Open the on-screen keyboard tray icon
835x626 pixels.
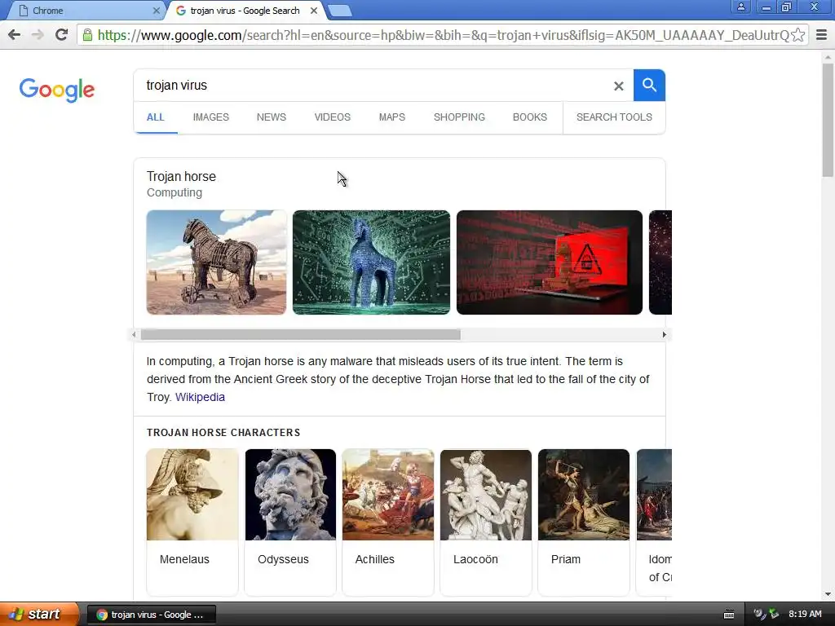(x=729, y=615)
